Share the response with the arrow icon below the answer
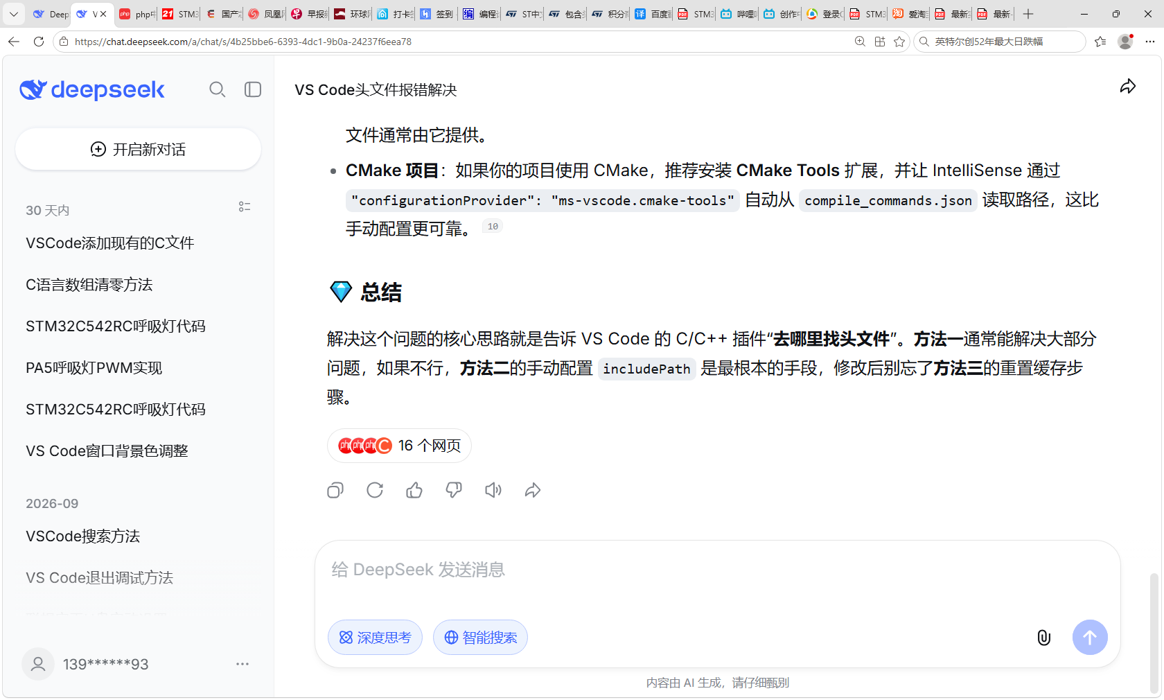Screen dimensions: 1164x700 click(x=533, y=491)
